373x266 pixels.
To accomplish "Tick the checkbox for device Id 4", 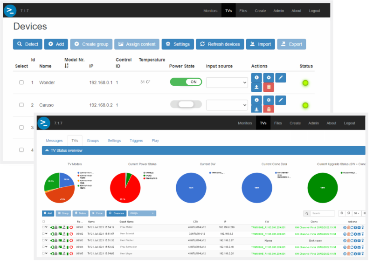I will (x=21, y=150).
